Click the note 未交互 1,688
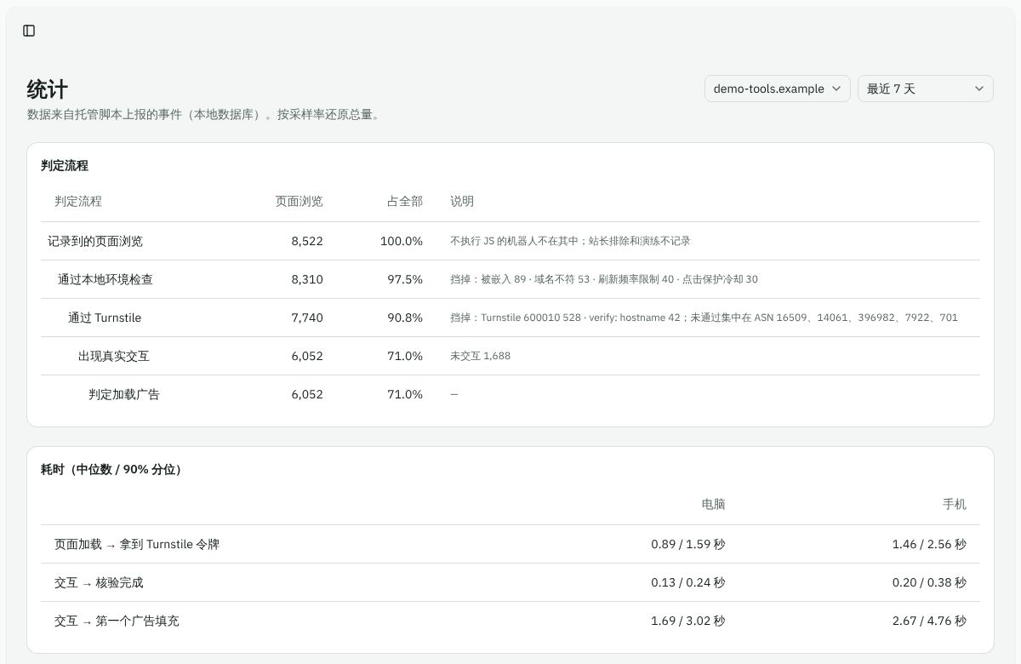 coord(480,356)
